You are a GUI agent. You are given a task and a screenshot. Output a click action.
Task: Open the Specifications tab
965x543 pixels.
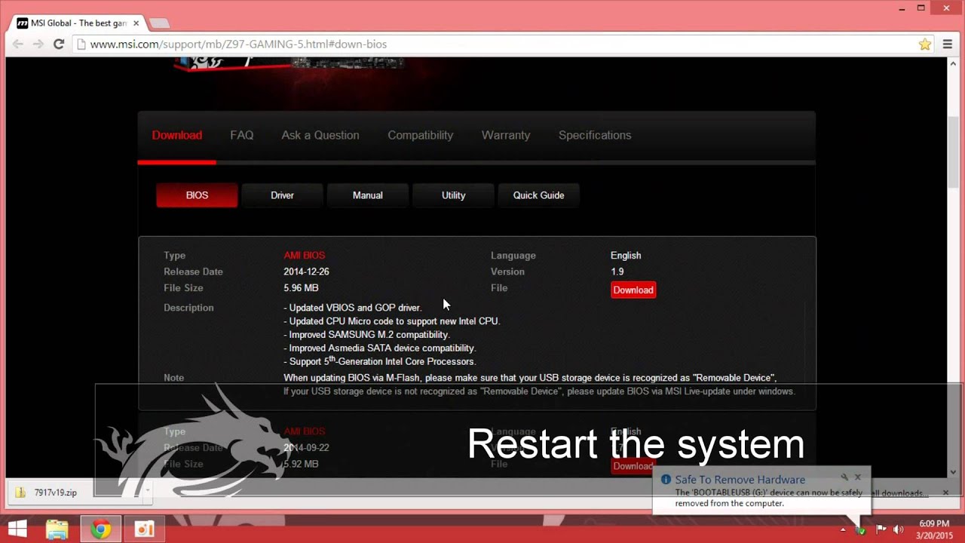[595, 135]
